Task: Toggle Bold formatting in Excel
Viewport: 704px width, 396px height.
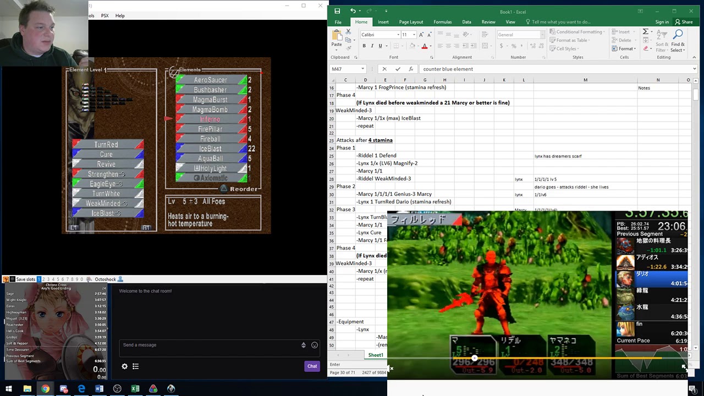Action: (364, 46)
